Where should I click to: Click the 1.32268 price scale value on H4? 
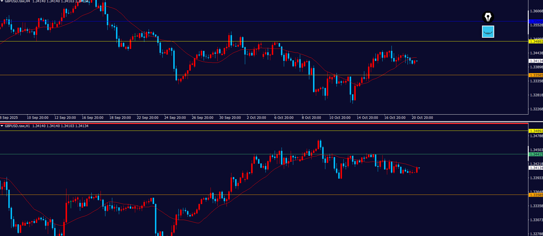(536, 109)
